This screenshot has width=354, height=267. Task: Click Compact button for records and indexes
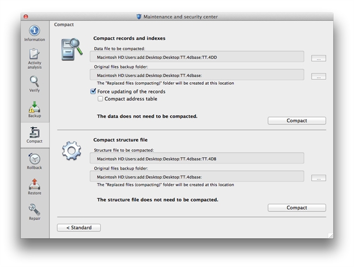[297, 121]
